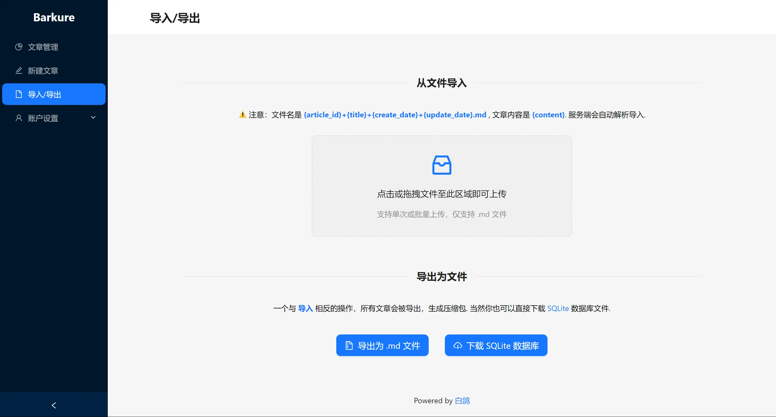Click the 导出为 .md 文件 button

382,346
